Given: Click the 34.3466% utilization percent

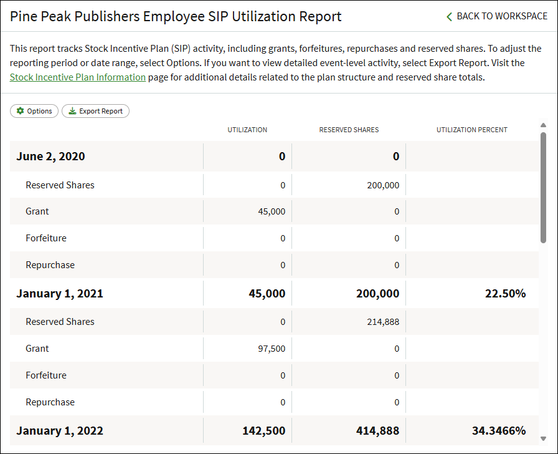Looking at the screenshot, I should point(499,431).
